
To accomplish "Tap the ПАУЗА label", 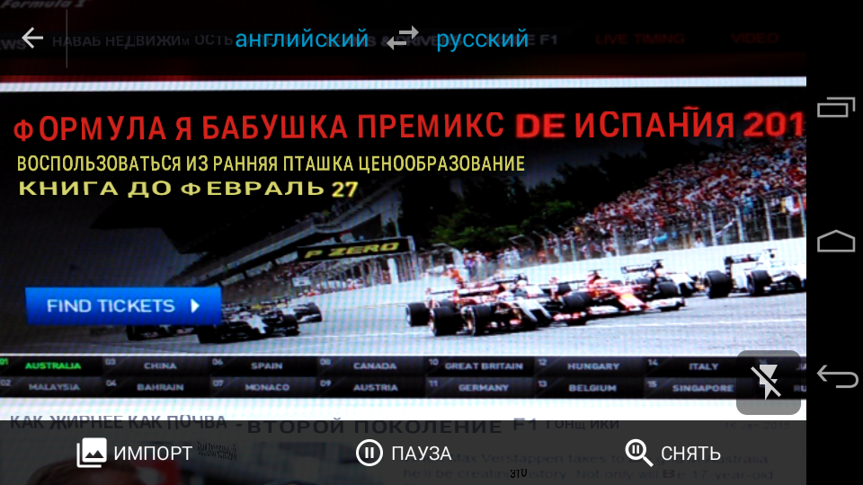I will tap(421, 454).
